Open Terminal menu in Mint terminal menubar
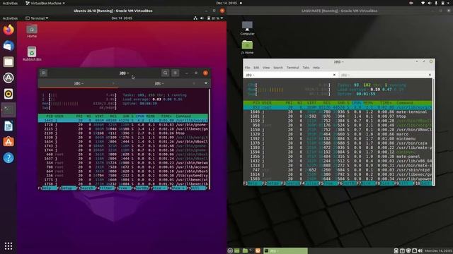The image size is (453, 254). coord(292,68)
